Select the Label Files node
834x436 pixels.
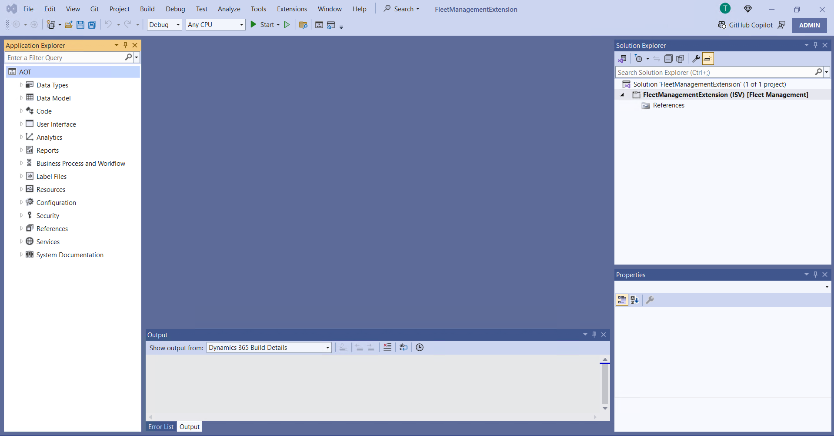[51, 176]
